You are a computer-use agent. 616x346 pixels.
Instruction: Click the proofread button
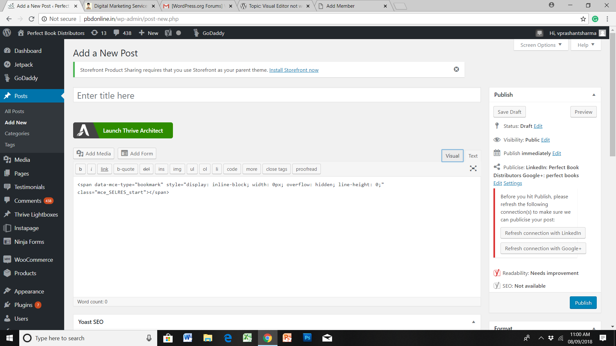pos(306,169)
